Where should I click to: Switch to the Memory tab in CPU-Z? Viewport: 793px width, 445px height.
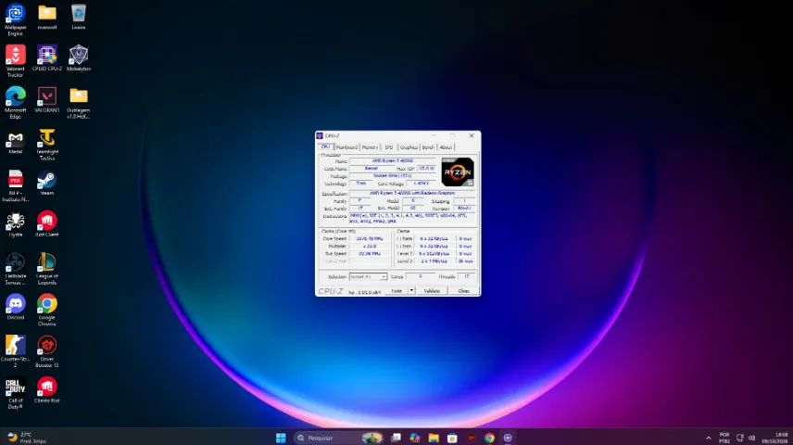point(370,147)
